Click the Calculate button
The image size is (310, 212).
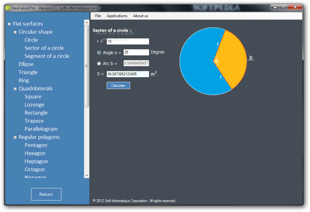[118, 85]
